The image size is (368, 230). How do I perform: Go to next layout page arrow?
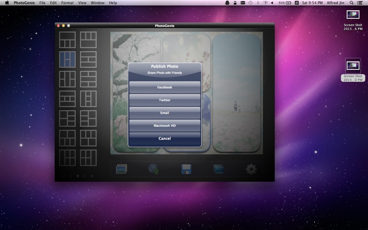[x=92, y=176]
